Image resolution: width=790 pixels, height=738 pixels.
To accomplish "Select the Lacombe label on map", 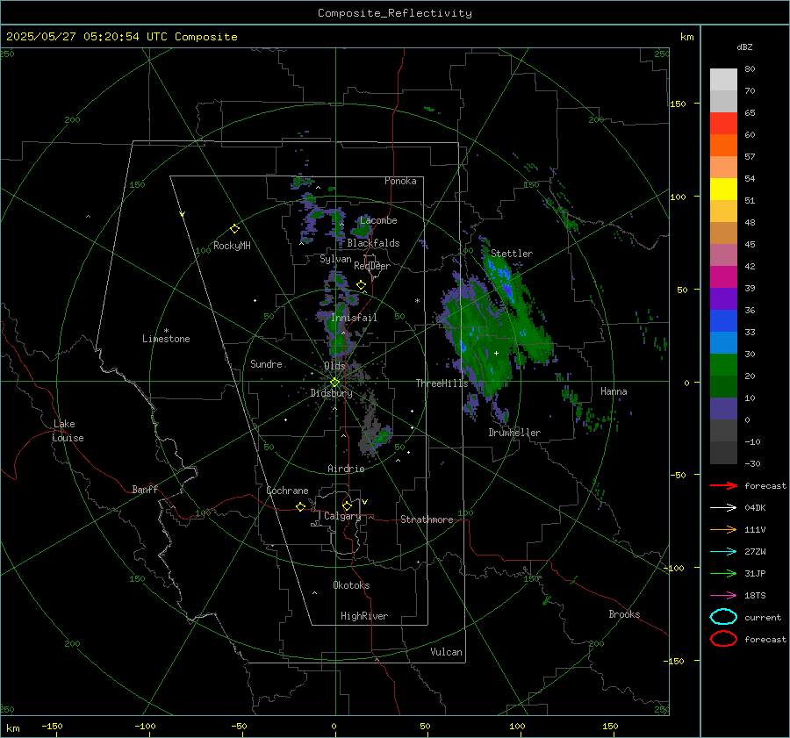I will tap(378, 220).
